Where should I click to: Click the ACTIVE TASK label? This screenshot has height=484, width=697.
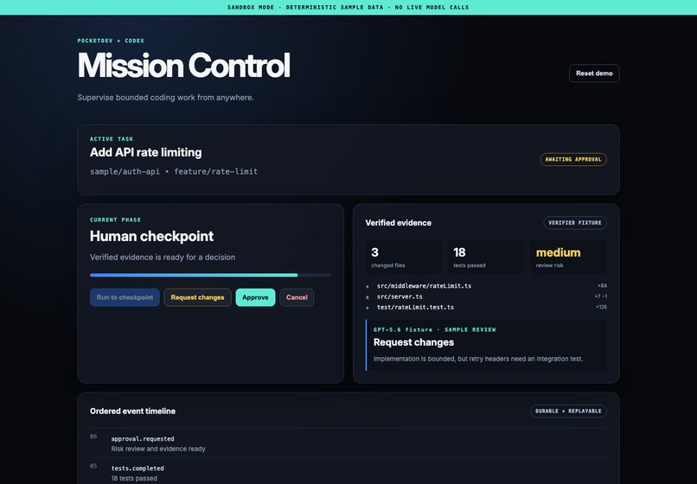[112, 138]
